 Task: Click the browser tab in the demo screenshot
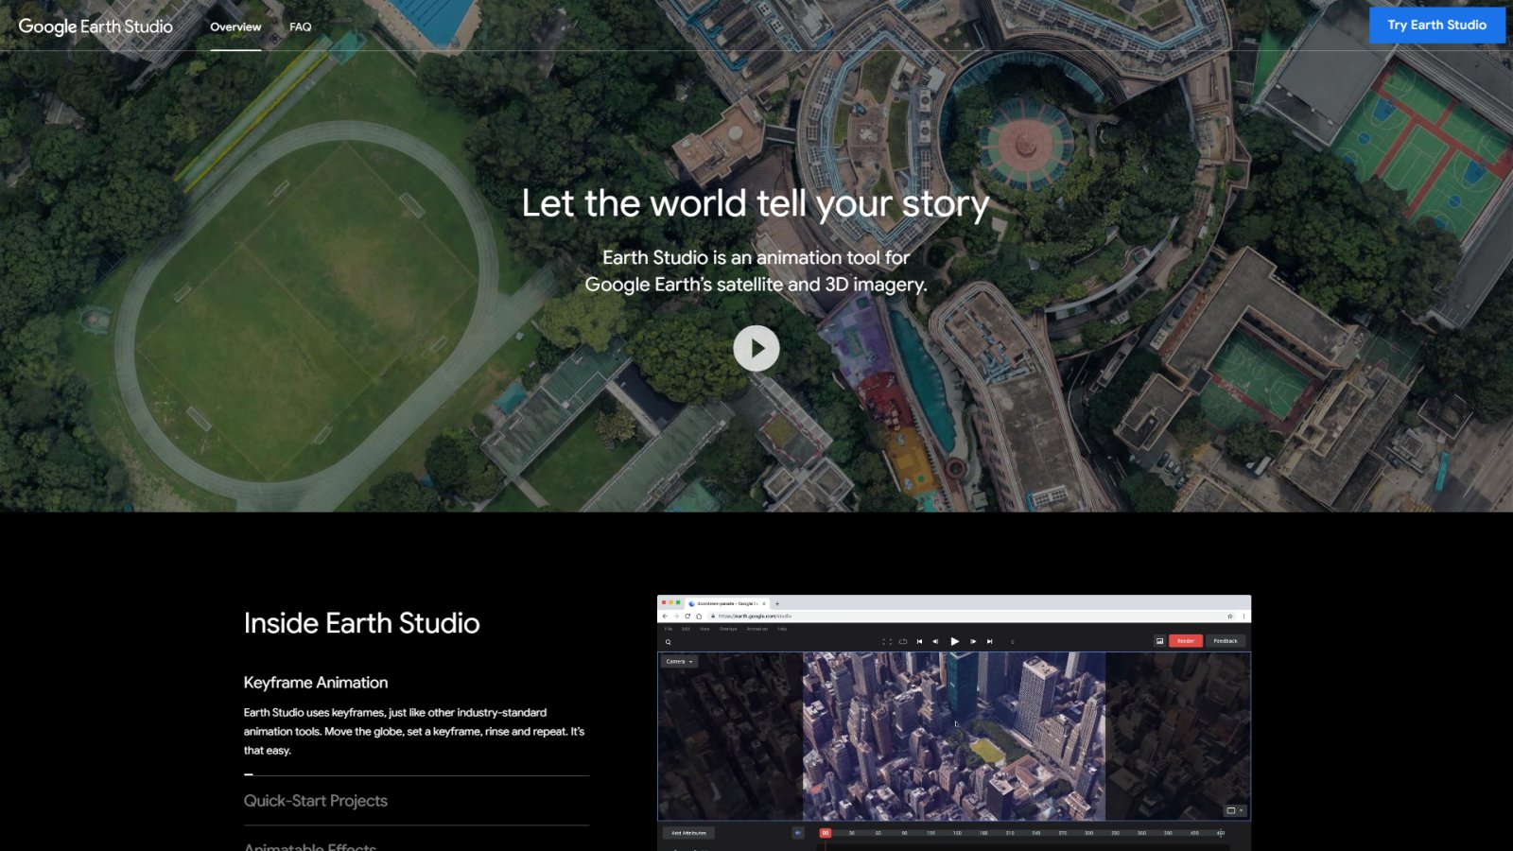tap(726, 603)
